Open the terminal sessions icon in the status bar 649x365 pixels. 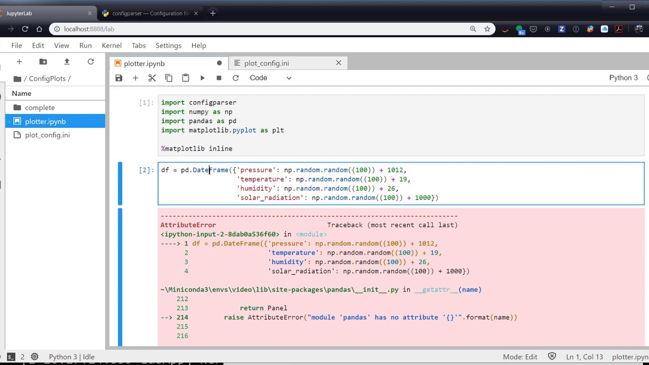point(10,357)
